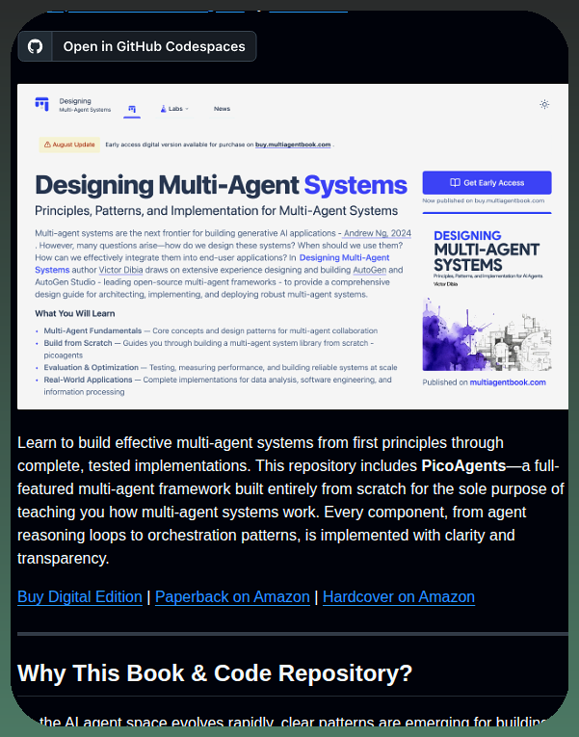Open the buy.multiagentbook.com link
Screen dimensions: 579x737
coord(293,145)
